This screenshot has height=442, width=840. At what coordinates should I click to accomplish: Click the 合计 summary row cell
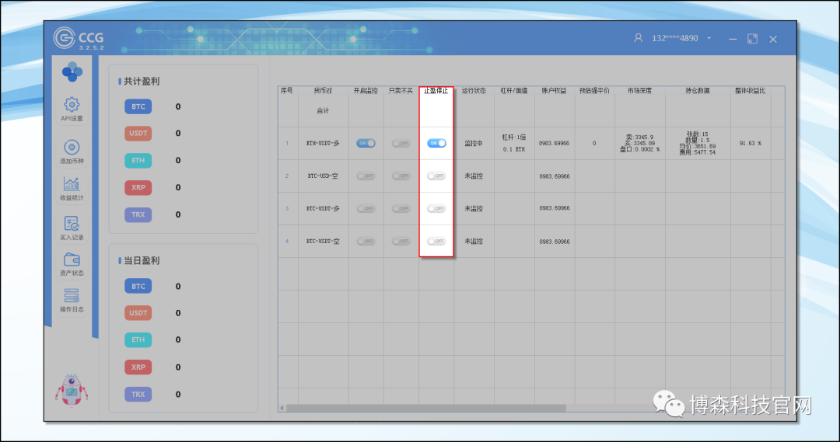point(323,111)
